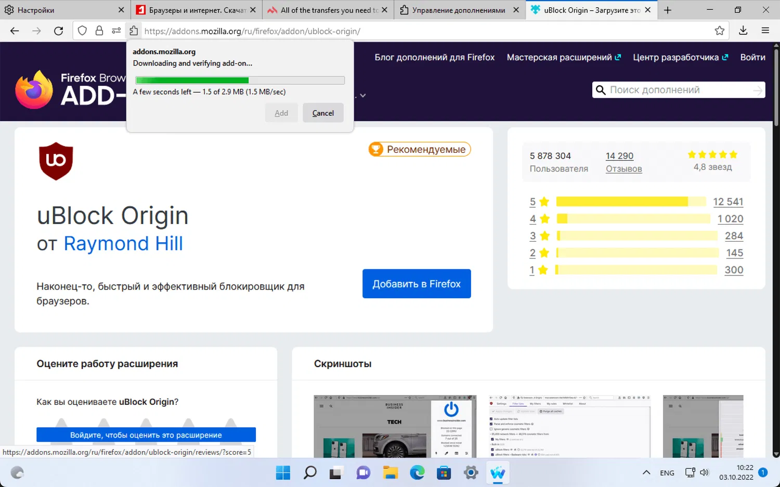Launch the Chat app from the taskbar
780x487 pixels.
[x=363, y=473]
